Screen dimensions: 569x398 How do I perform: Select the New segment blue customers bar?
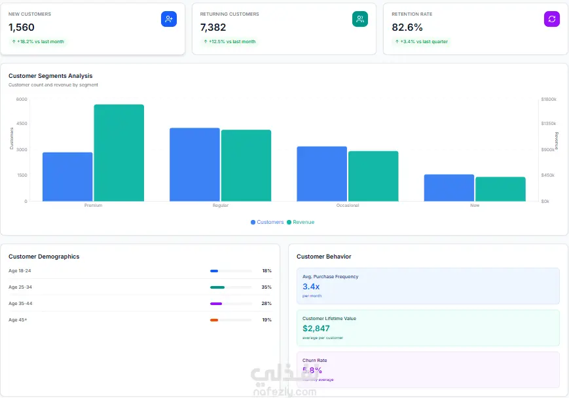click(x=449, y=188)
